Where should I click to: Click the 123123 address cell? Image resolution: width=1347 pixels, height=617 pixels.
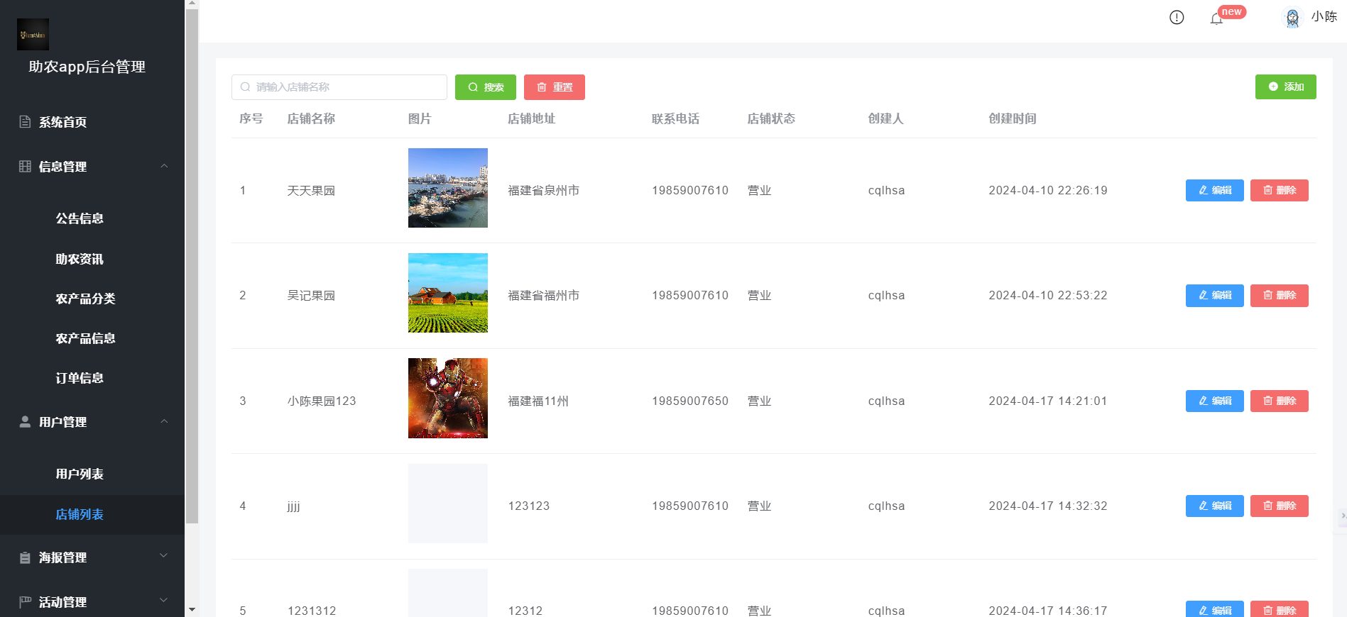coord(529,506)
